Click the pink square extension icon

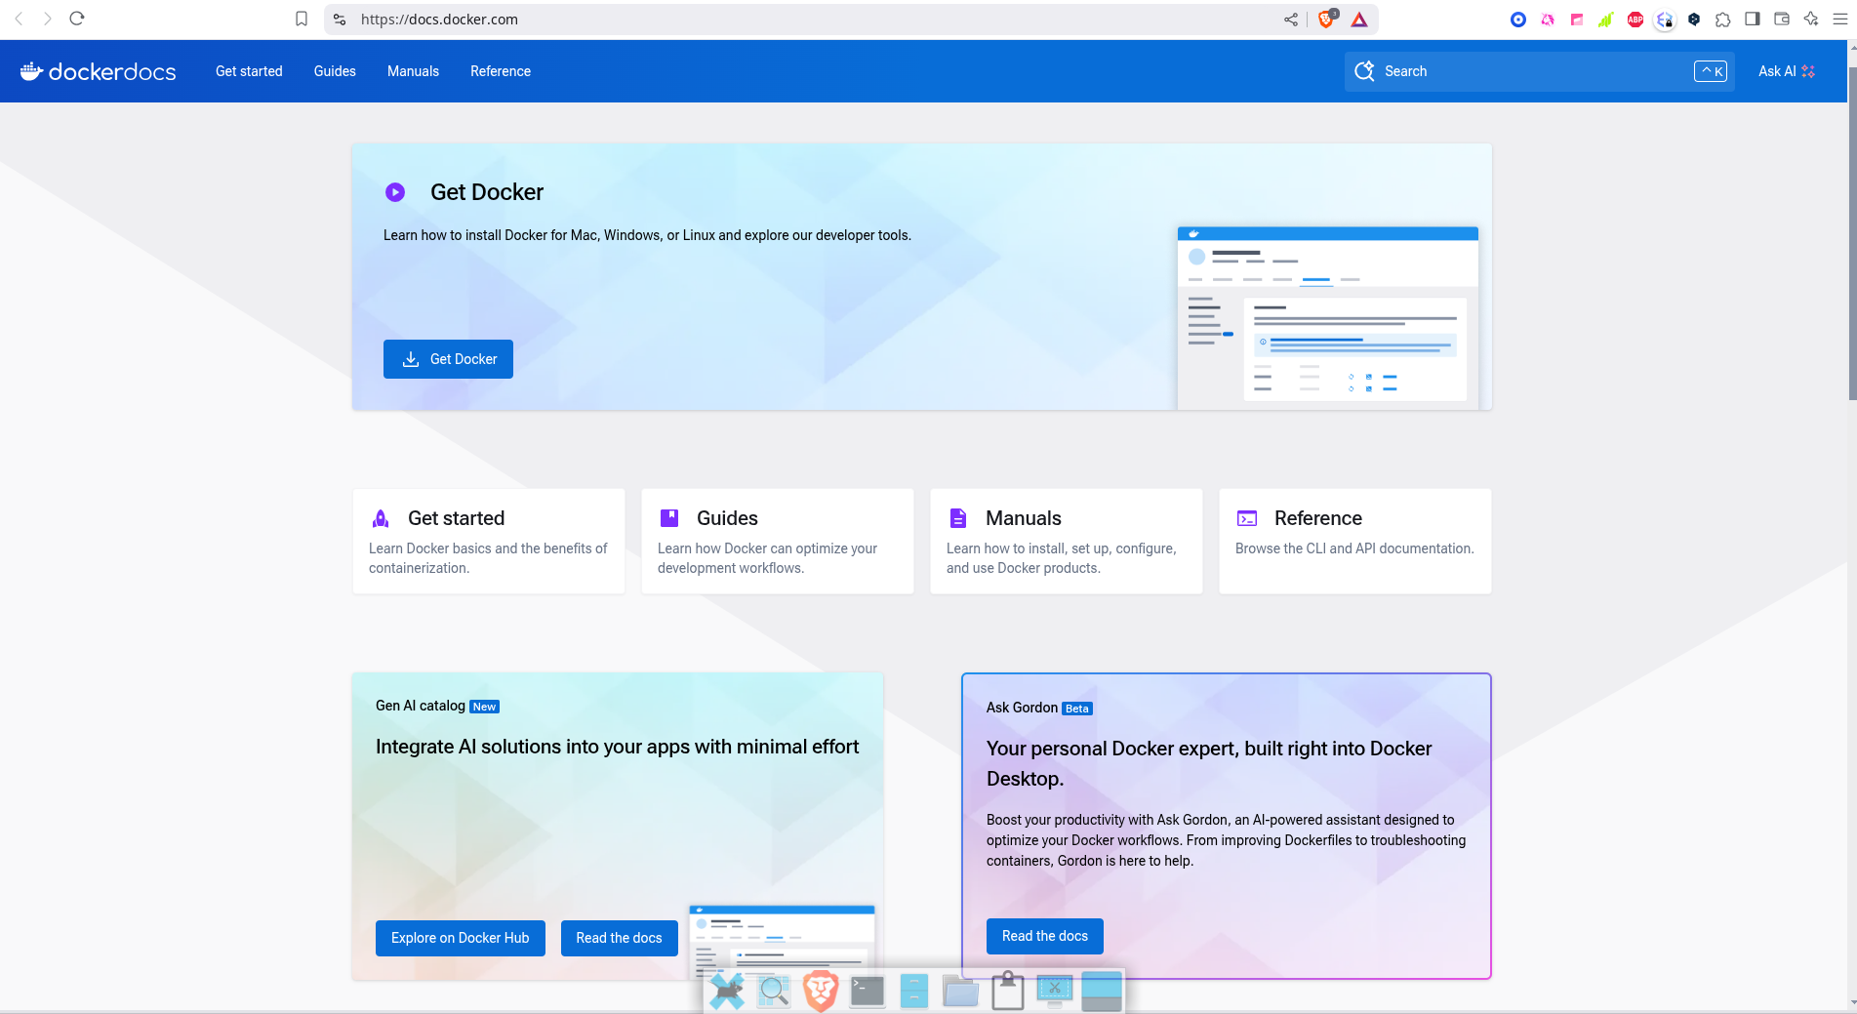(1577, 20)
